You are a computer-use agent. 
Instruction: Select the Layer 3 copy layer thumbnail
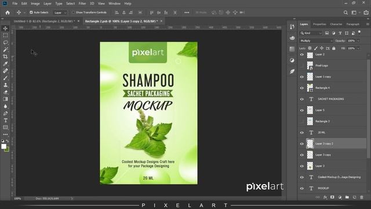(310, 155)
